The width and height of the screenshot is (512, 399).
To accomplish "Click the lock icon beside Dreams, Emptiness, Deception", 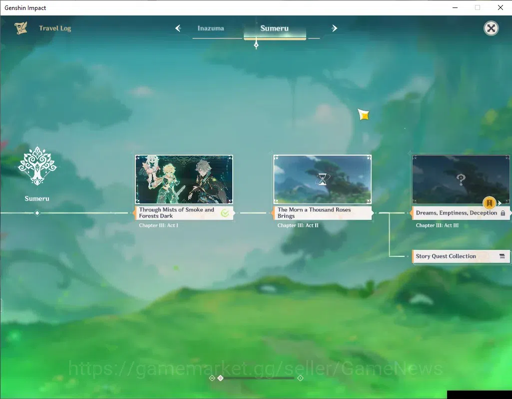I will tap(503, 213).
